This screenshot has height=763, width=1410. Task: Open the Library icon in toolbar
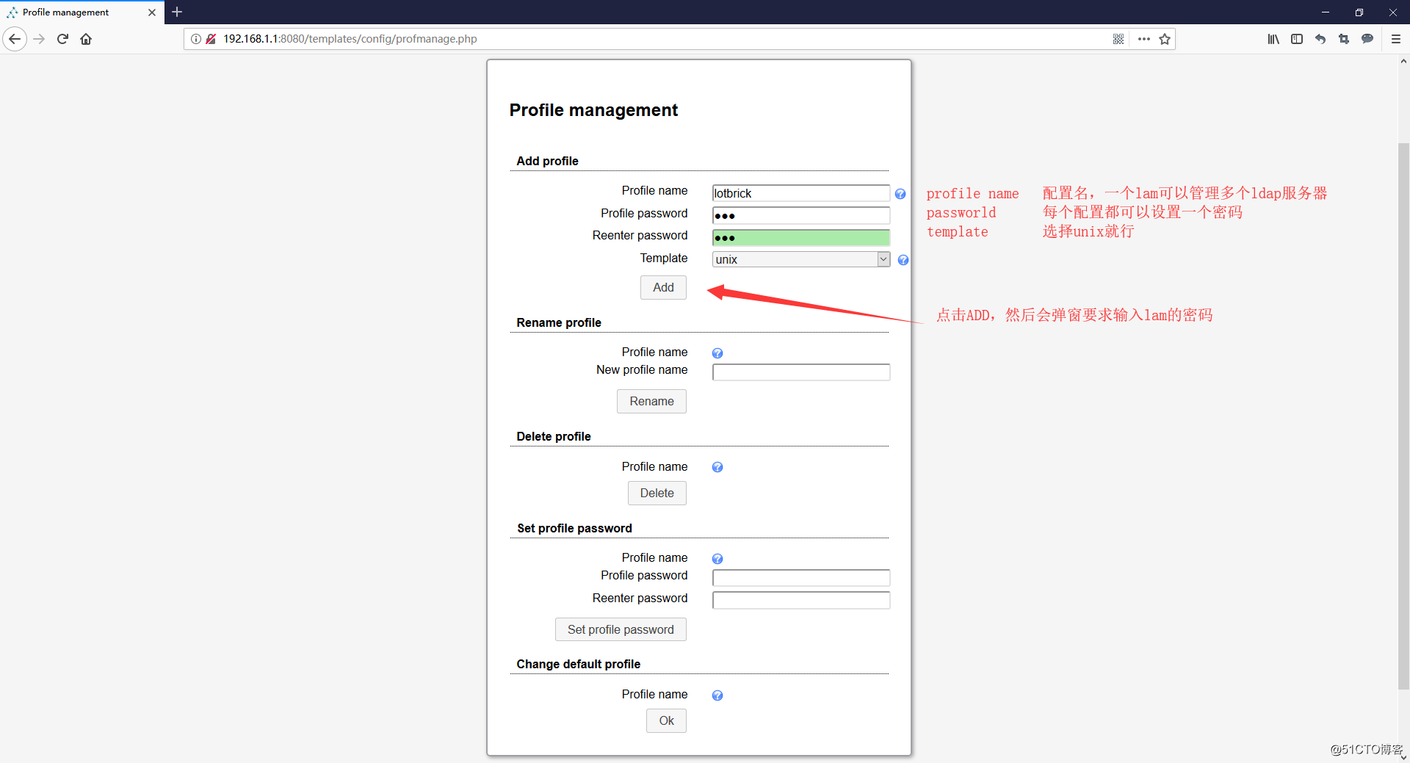click(x=1273, y=39)
